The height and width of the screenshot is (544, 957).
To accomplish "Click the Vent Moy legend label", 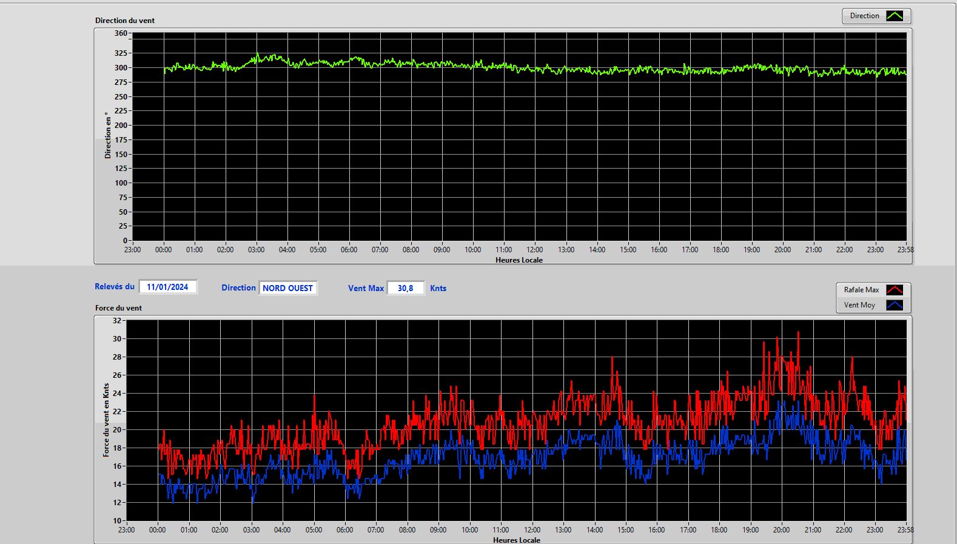I will click(859, 305).
